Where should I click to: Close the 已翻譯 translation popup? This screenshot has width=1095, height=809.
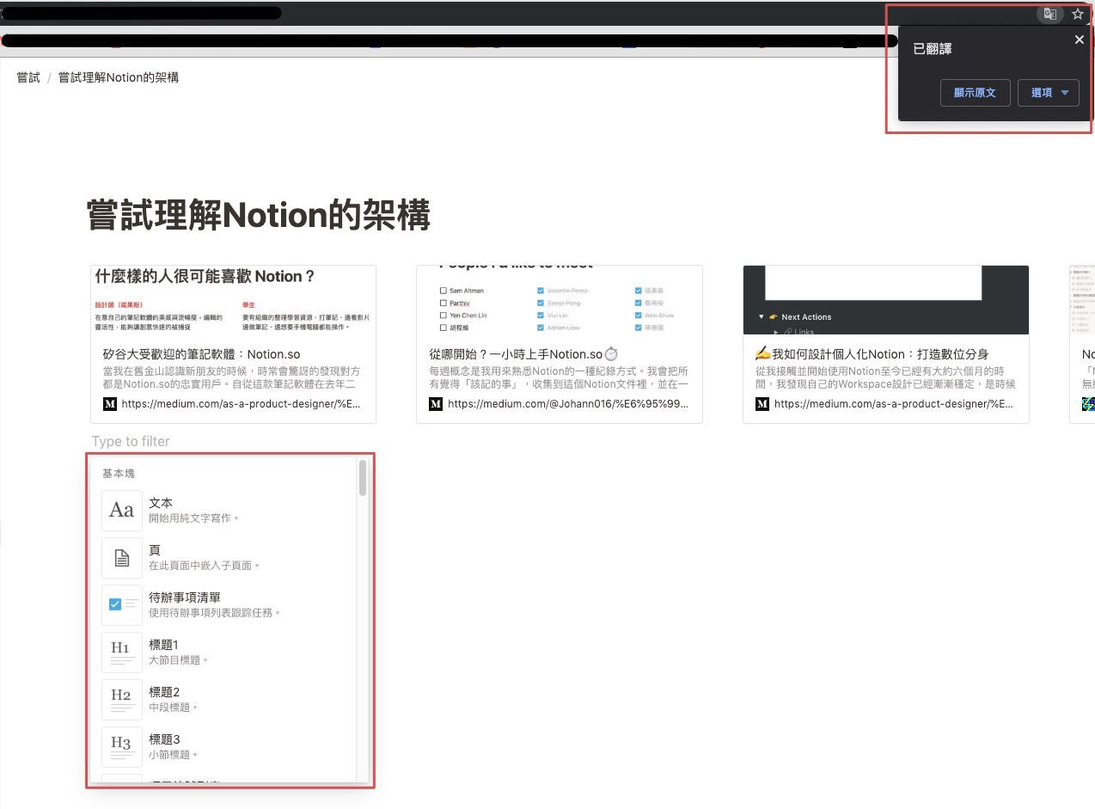1080,40
